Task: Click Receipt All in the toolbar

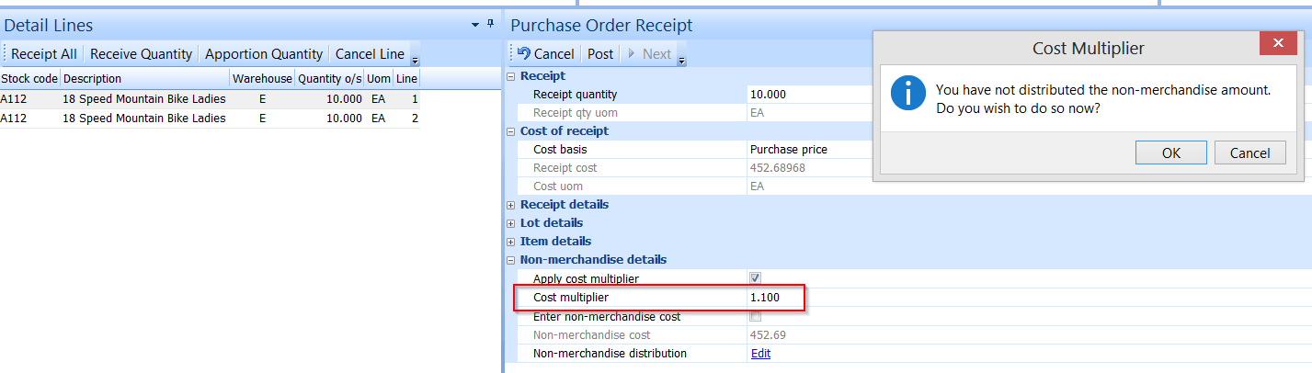Action: point(44,54)
